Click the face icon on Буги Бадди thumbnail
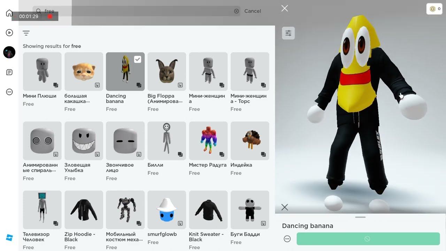 pos(263,223)
